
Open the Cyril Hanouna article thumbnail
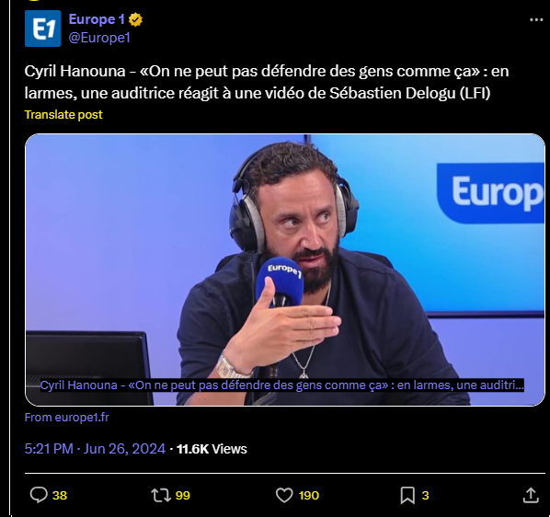point(285,270)
